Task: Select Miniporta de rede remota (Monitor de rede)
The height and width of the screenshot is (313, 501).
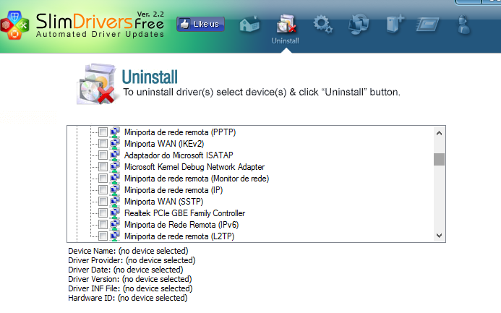Action: coord(197,179)
